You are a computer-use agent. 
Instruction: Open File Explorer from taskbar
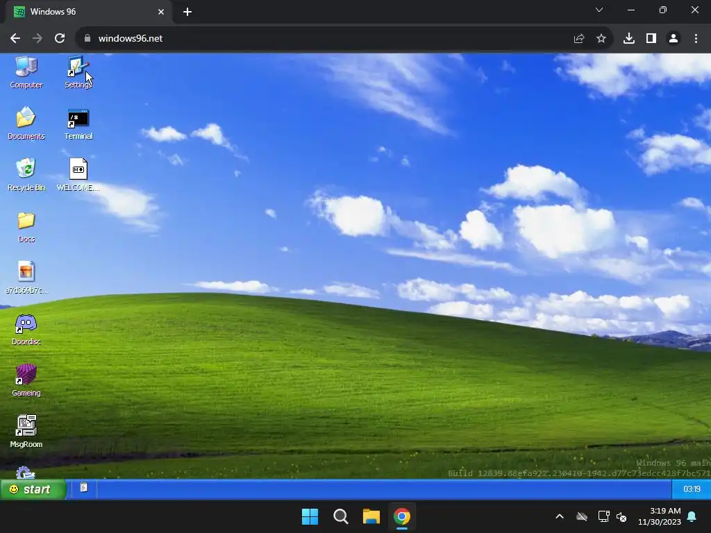[x=371, y=516]
